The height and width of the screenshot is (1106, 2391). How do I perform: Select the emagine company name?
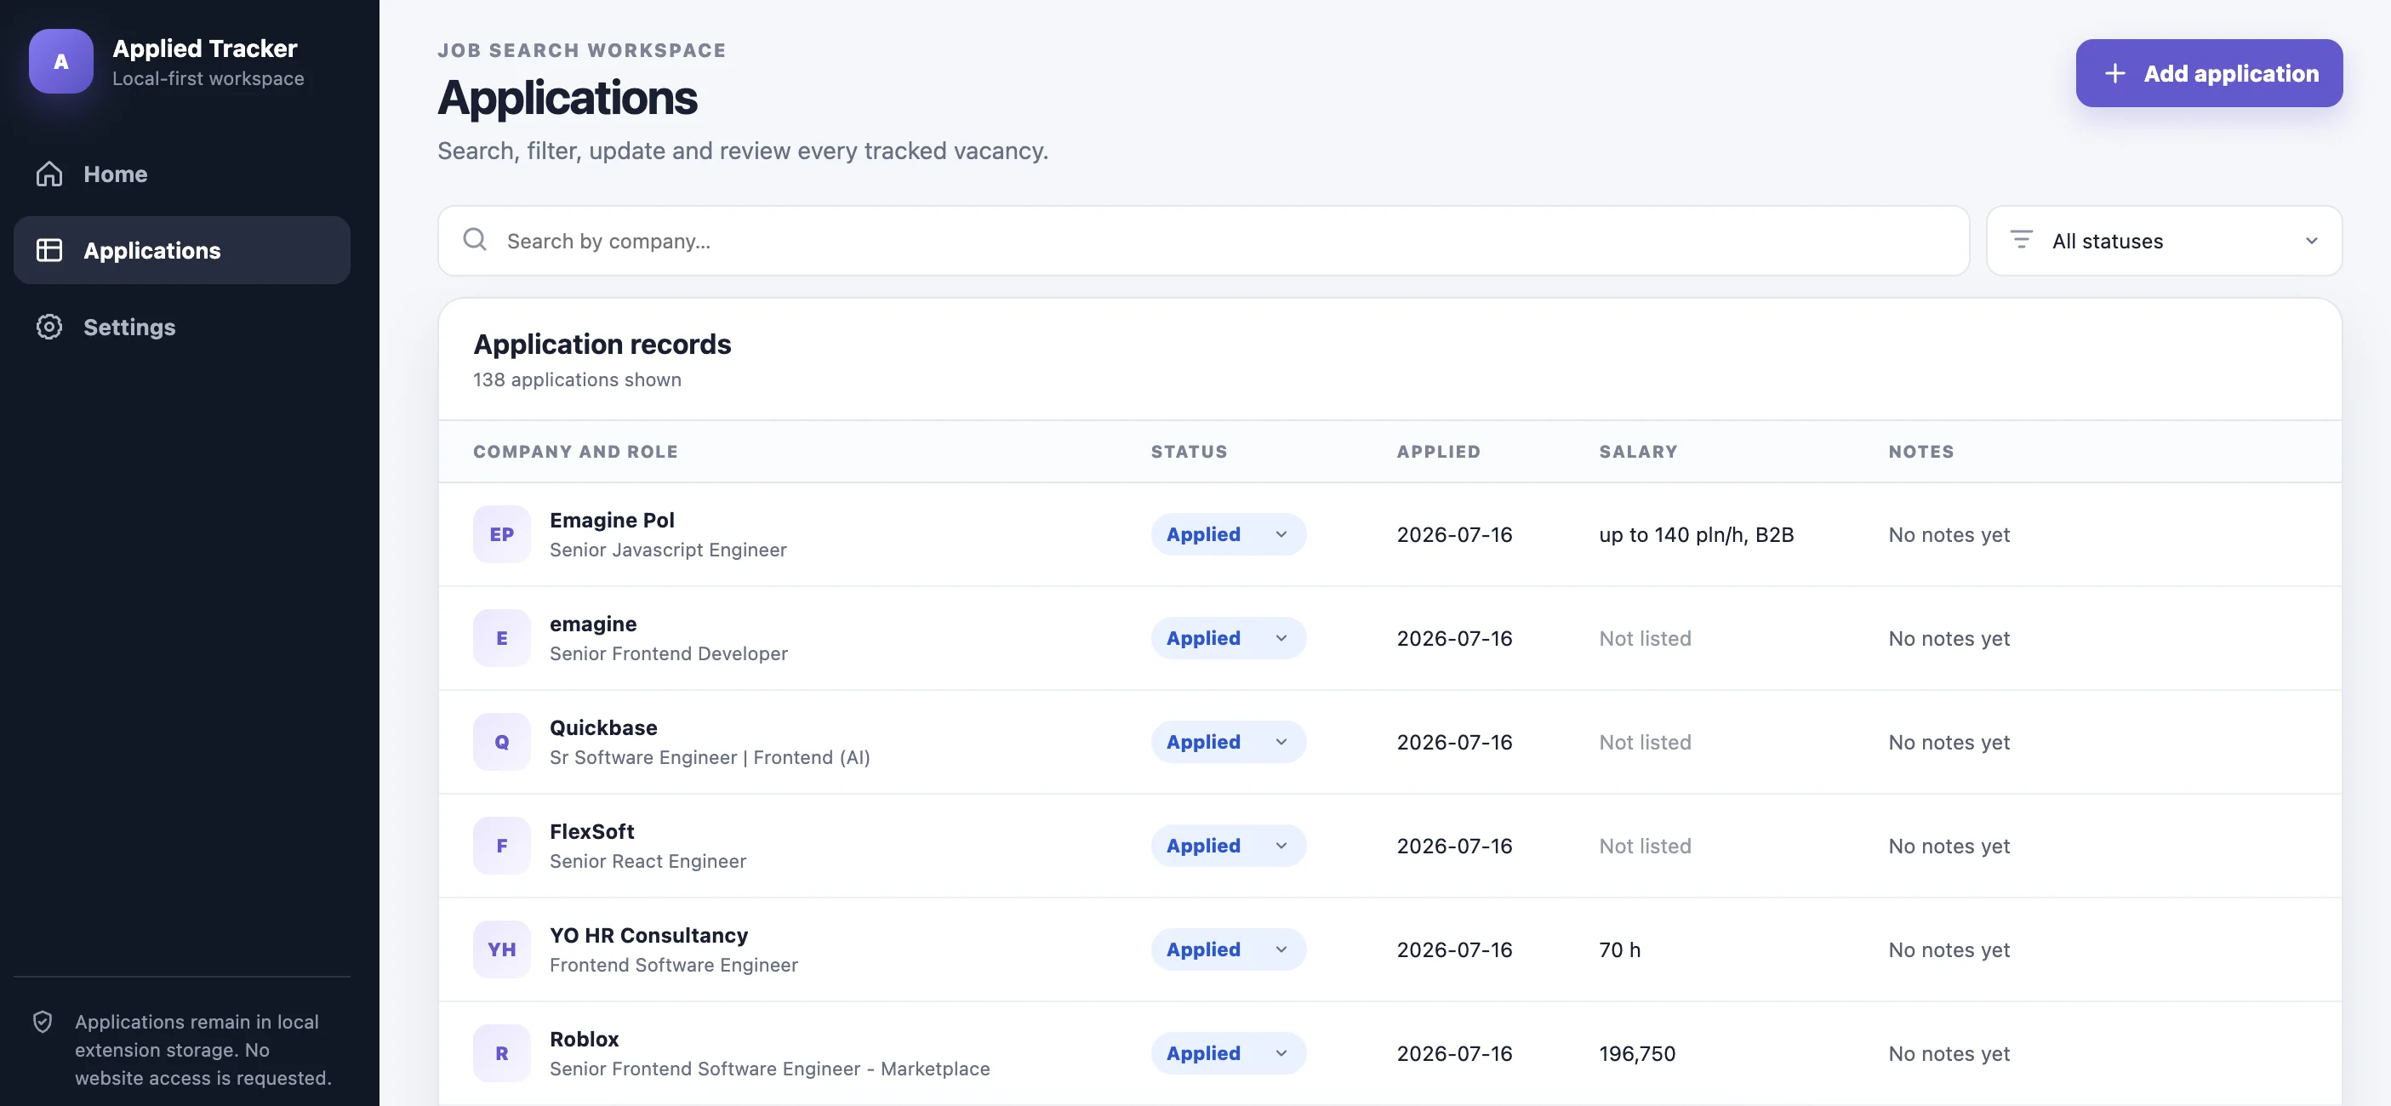coord(593,624)
